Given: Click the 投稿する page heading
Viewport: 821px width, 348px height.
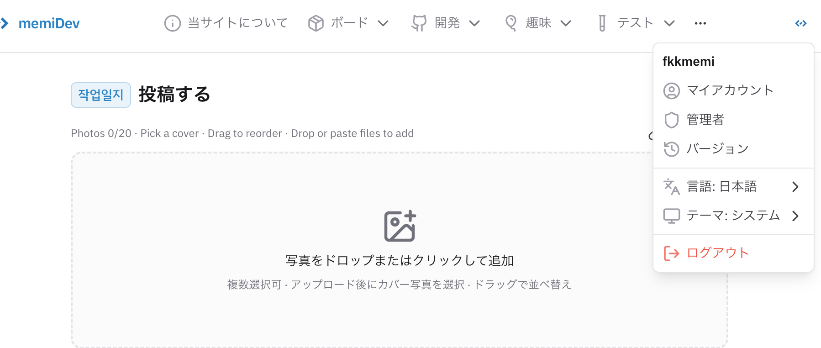Looking at the screenshot, I should pos(174,95).
